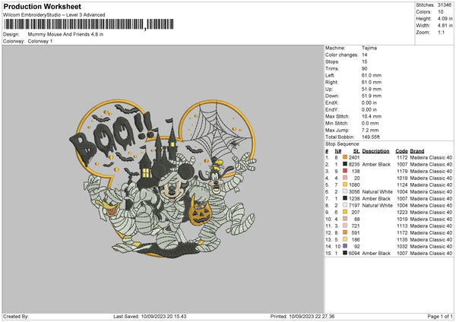Select the Brand column header

(x=417, y=151)
